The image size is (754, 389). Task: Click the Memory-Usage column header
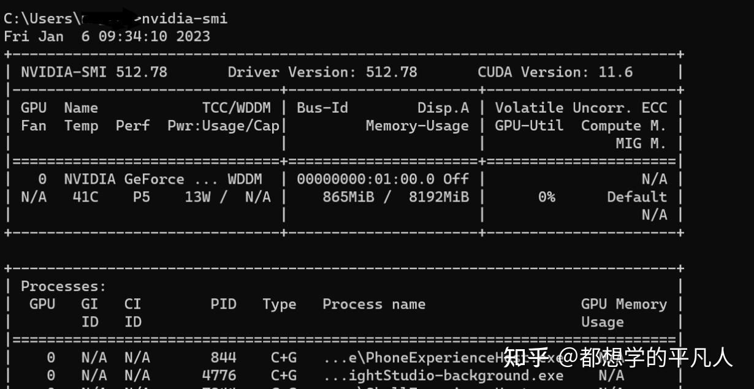tap(417, 126)
